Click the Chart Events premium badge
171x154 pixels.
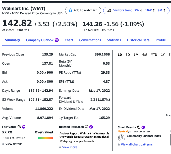(143, 127)
